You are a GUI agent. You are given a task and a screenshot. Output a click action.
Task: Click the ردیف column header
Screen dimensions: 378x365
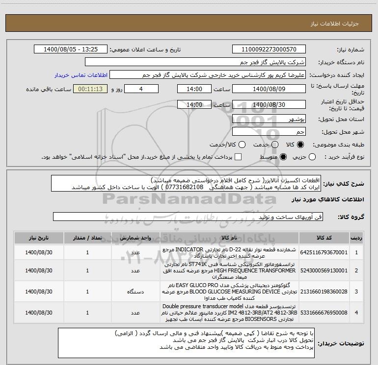(356, 238)
